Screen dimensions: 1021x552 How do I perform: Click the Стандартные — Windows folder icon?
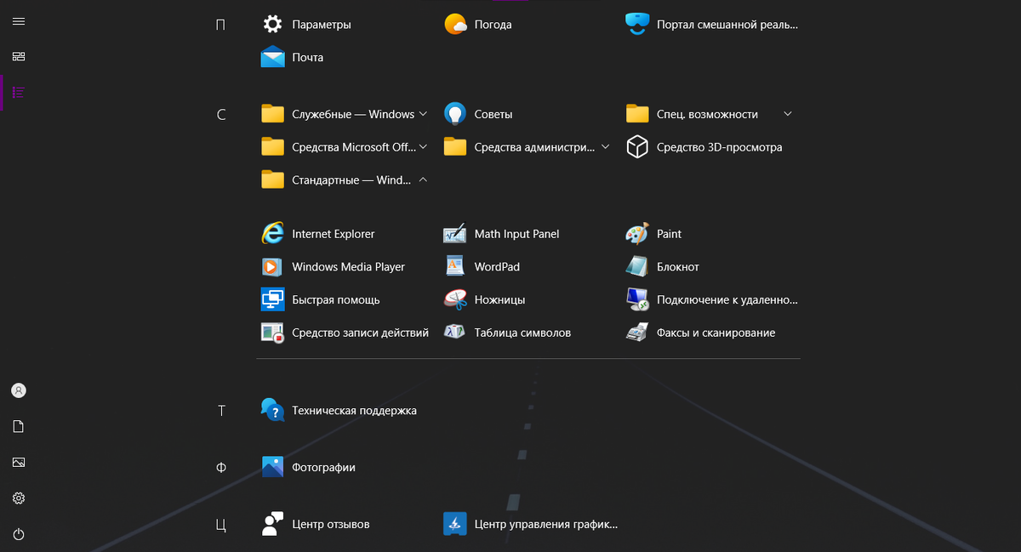tap(272, 179)
